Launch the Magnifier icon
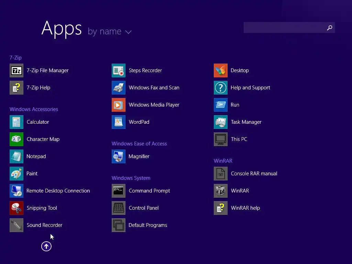The height and width of the screenshot is (264, 352). coord(119,156)
